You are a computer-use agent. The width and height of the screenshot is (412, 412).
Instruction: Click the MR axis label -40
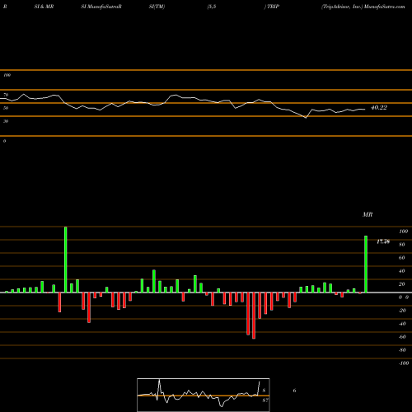402,324
